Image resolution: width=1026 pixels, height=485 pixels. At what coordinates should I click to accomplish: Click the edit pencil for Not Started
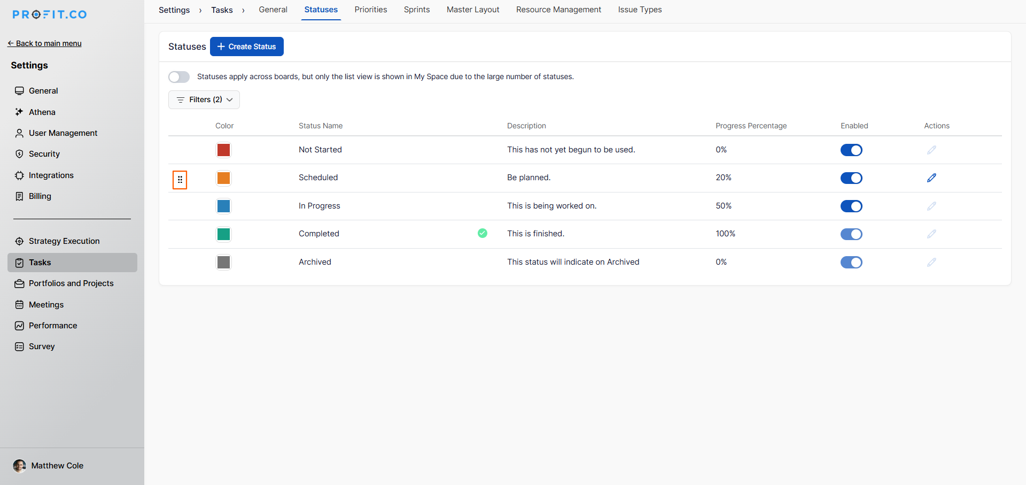point(931,150)
